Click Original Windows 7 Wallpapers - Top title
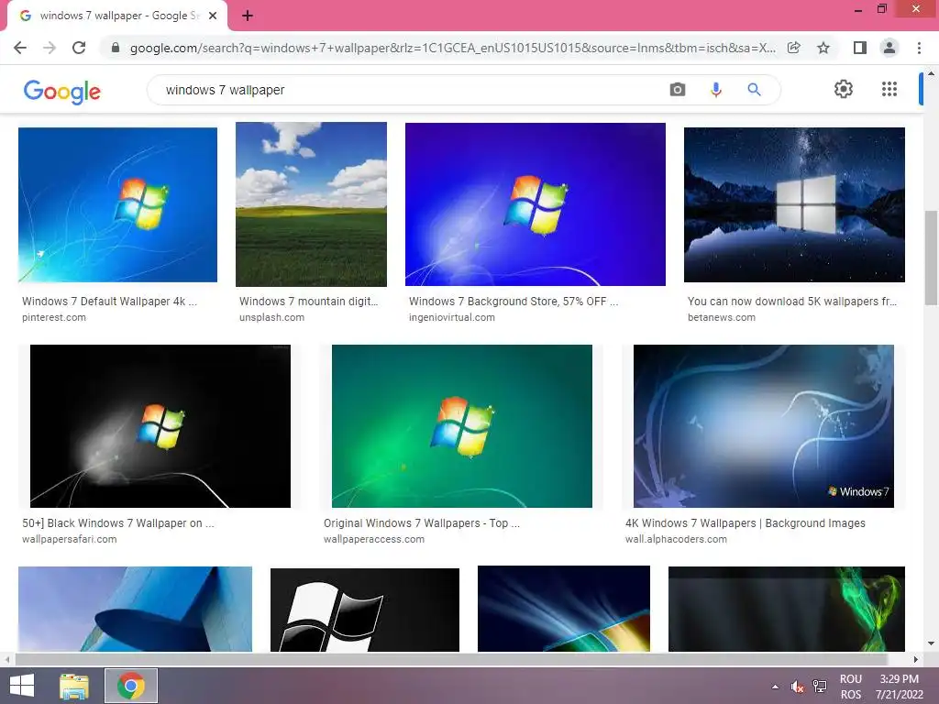 pyautogui.click(x=422, y=522)
